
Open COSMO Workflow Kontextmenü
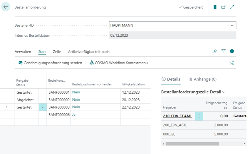point(119,63)
